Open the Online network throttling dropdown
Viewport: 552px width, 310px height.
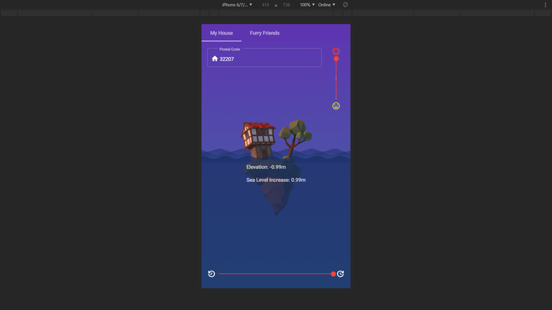(x=326, y=5)
